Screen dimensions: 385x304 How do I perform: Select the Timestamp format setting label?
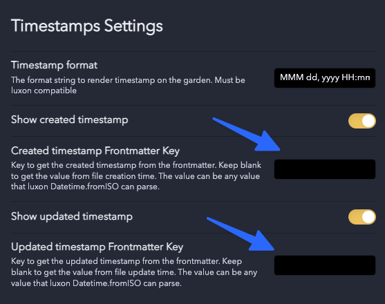pyautogui.click(x=55, y=65)
